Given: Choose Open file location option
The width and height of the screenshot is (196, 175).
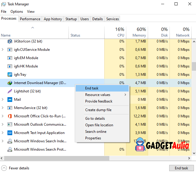Looking at the screenshot, I should tap(102, 125).
